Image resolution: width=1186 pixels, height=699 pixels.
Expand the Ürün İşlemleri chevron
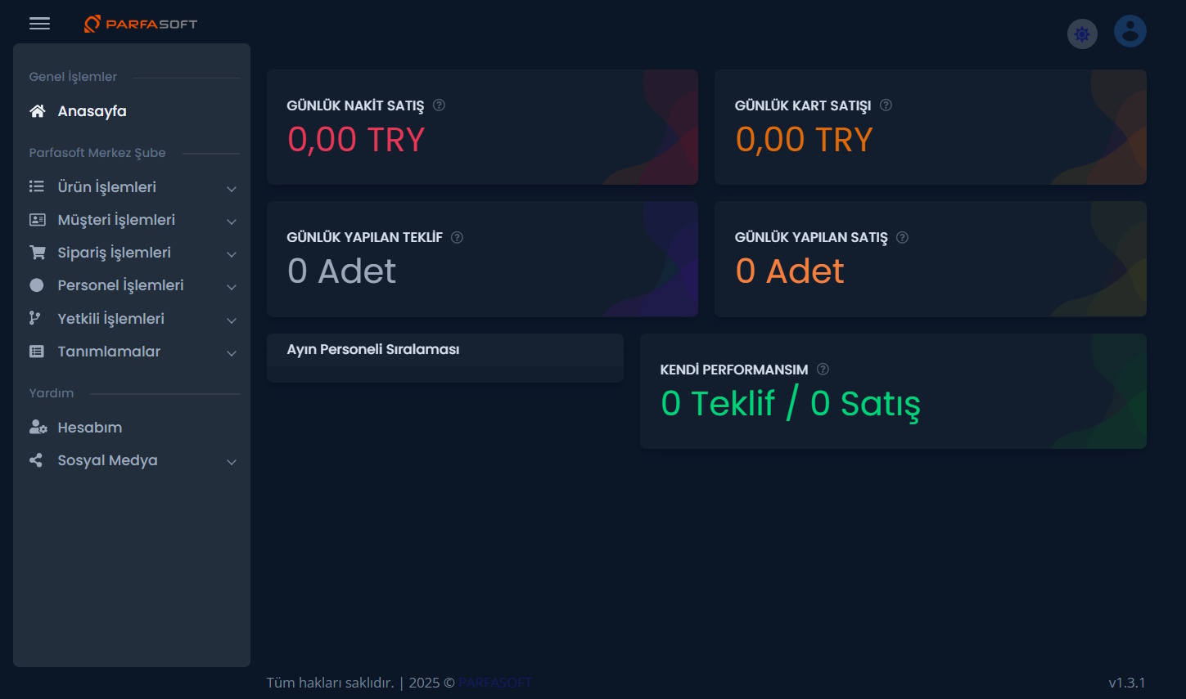tap(232, 189)
